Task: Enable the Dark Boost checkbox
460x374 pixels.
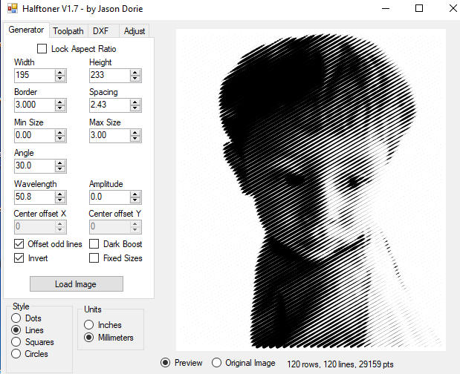Action: 94,243
